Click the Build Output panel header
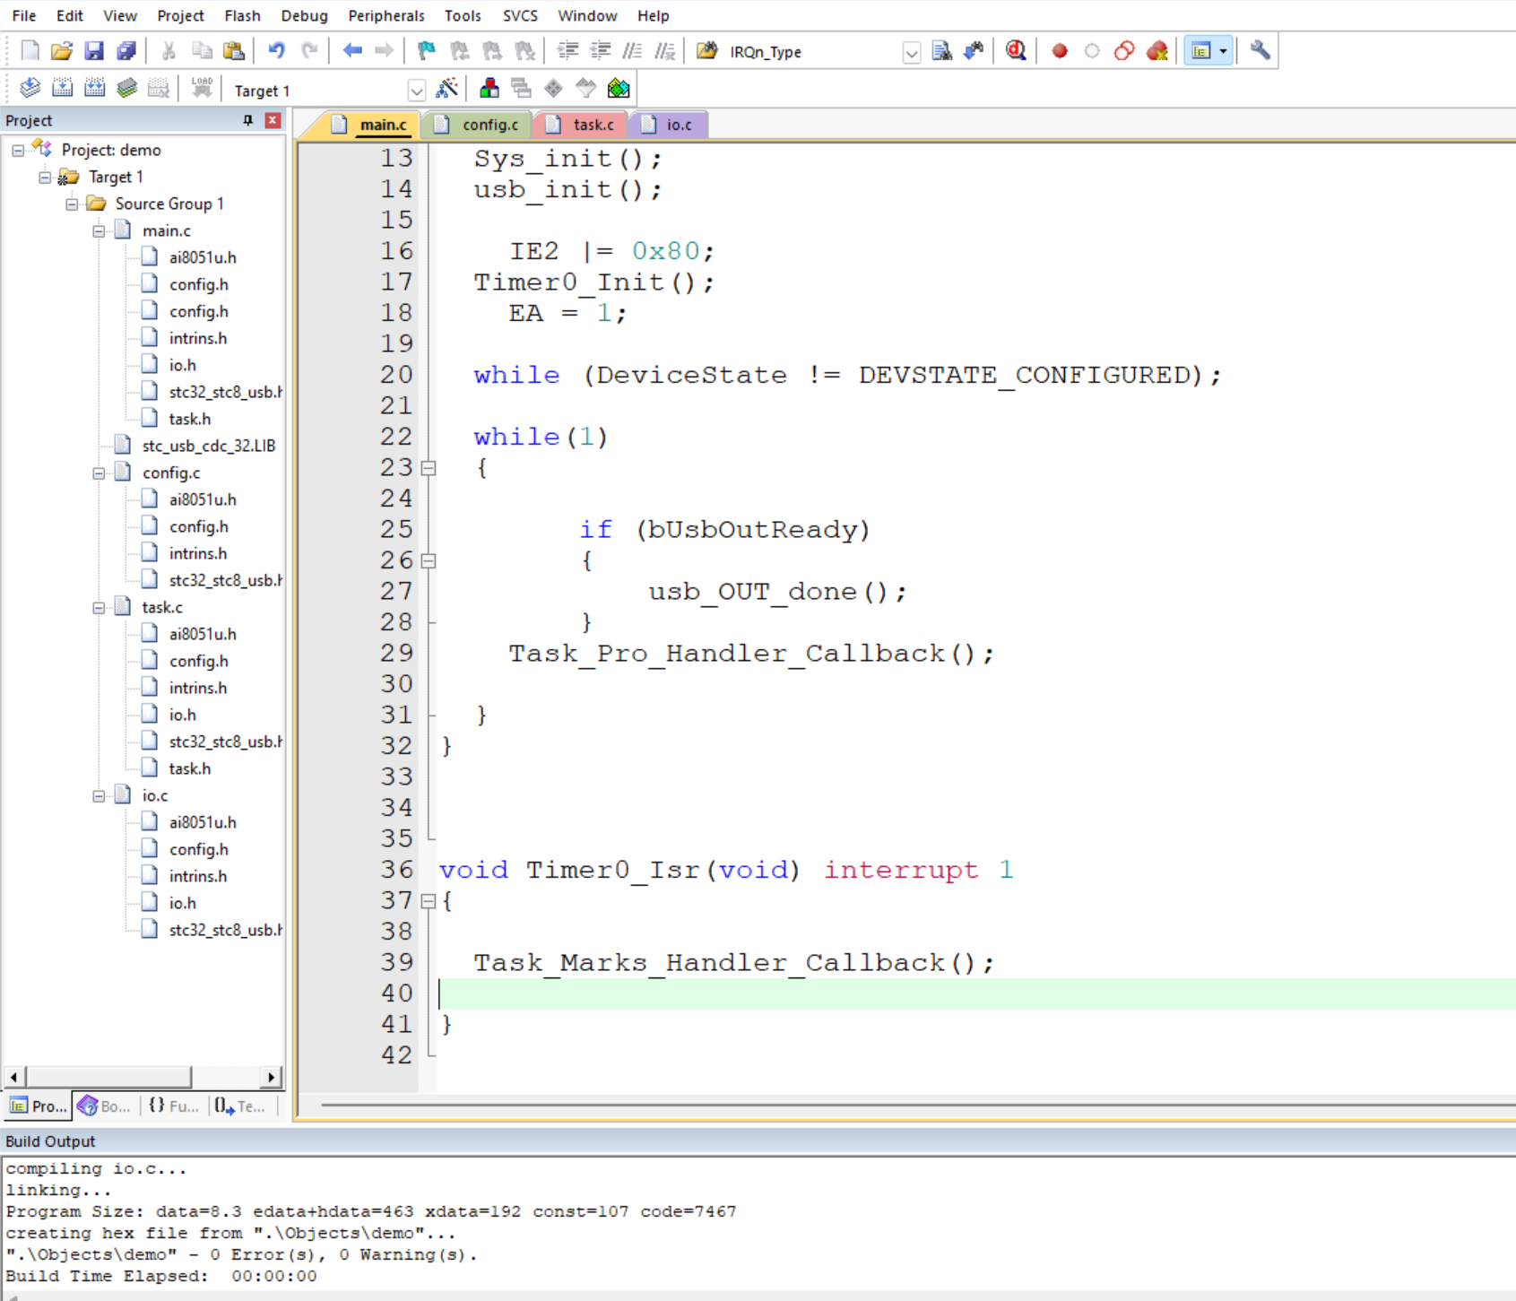1516x1301 pixels. click(758, 1141)
